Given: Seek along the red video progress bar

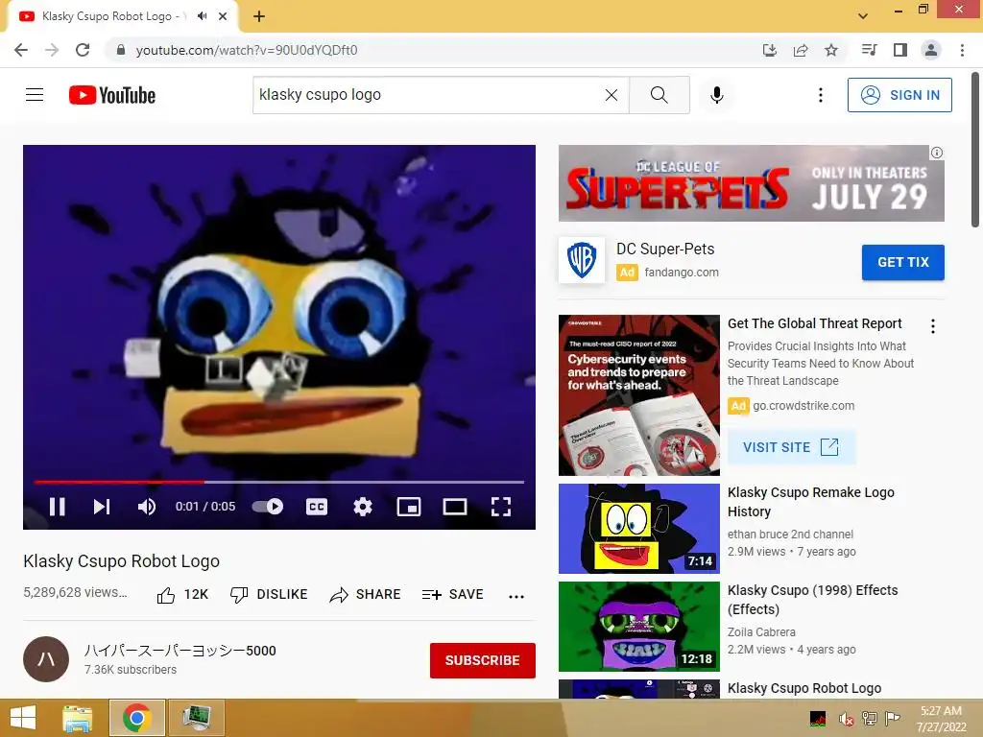Looking at the screenshot, I should 279,482.
